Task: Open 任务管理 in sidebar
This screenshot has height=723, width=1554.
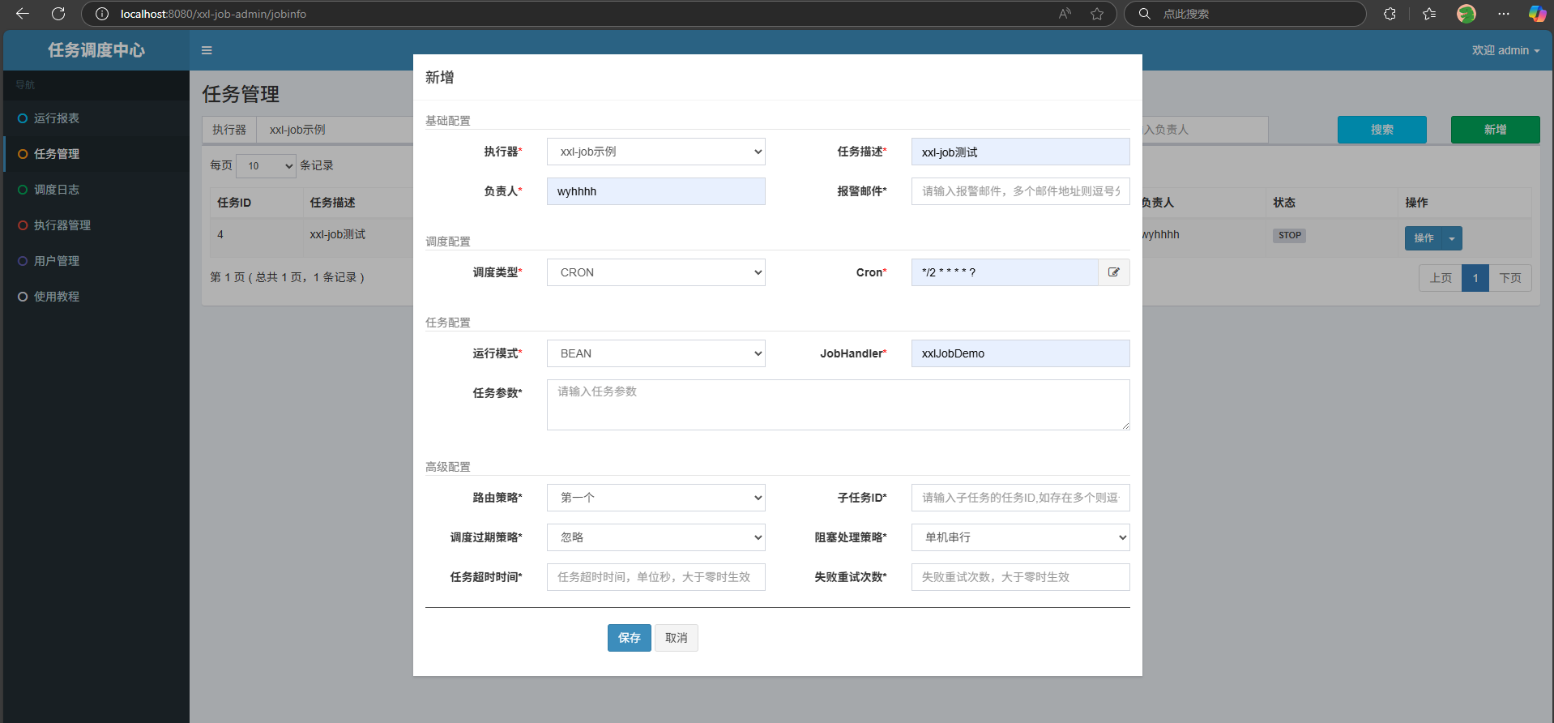Action: click(x=96, y=154)
